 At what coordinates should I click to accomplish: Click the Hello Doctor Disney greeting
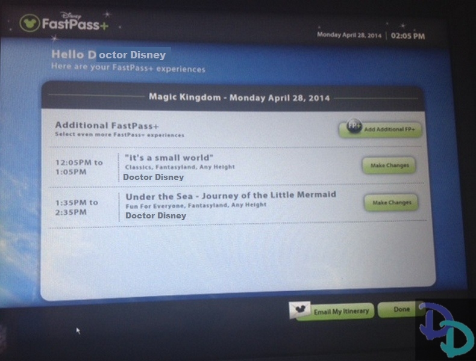pyautogui.click(x=108, y=55)
